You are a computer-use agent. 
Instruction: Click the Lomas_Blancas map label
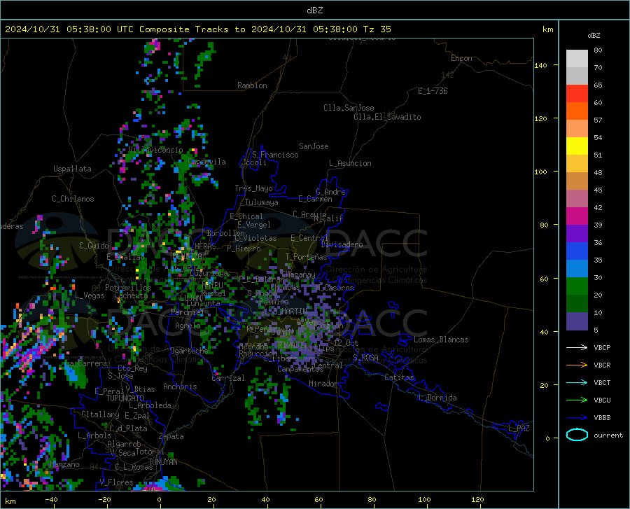(x=441, y=340)
